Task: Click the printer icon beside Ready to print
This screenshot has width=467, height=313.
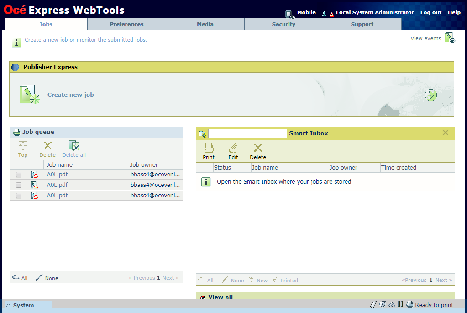Action: [x=410, y=304]
